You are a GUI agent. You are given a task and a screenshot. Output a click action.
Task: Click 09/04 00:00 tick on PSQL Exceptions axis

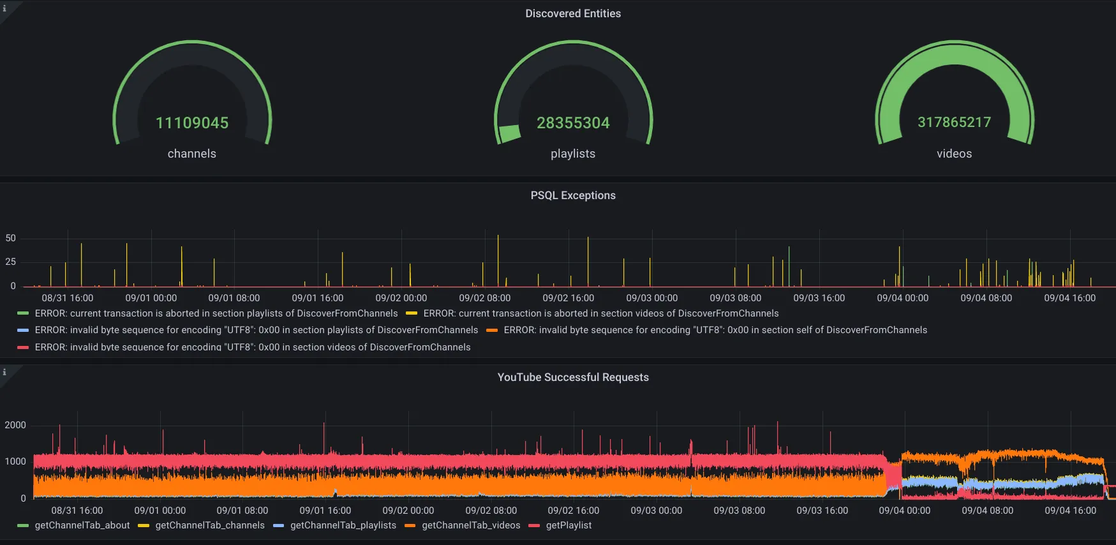click(x=903, y=298)
